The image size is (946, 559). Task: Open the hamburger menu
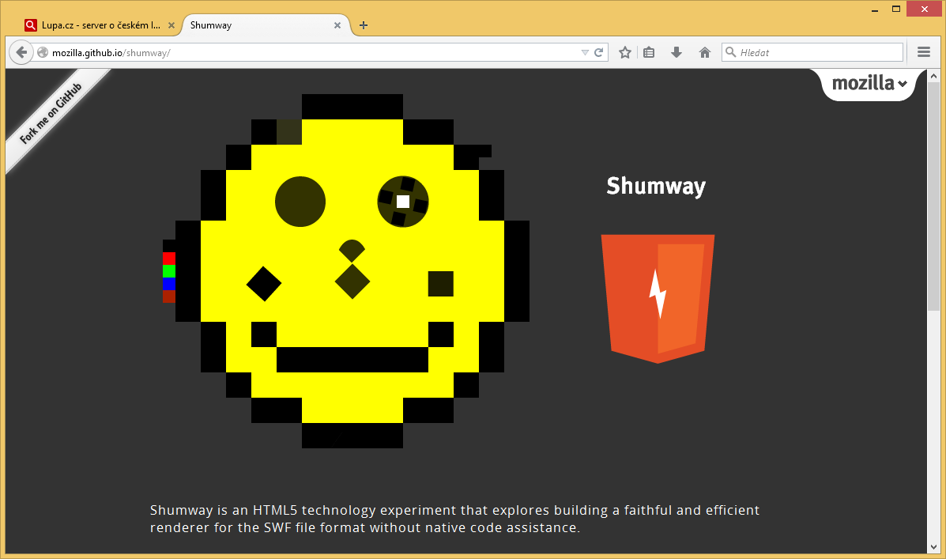tap(923, 53)
